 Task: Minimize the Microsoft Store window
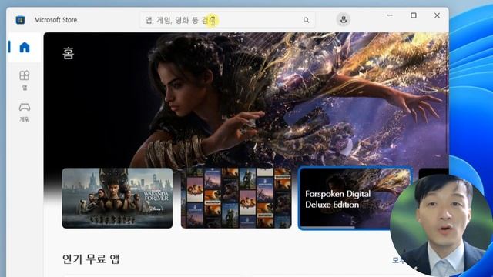(x=390, y=15)
